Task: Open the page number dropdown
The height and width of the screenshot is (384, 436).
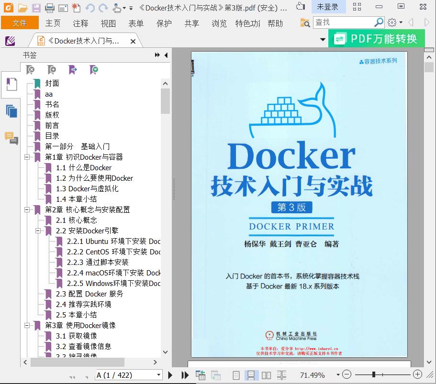Action: pos(158,375)
